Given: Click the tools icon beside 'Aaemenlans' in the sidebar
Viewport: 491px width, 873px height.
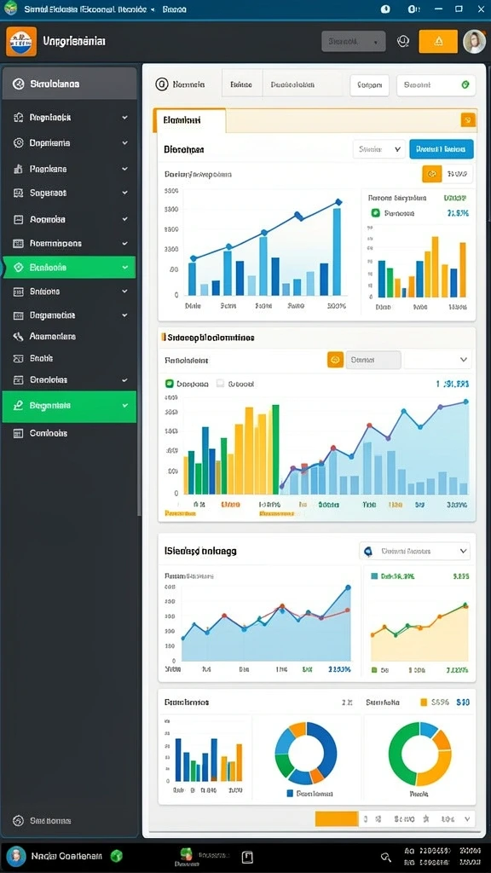Looking at the screenshot, I should (19, 336).
